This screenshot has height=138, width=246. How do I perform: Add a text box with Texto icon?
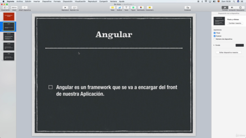(126, 8)
